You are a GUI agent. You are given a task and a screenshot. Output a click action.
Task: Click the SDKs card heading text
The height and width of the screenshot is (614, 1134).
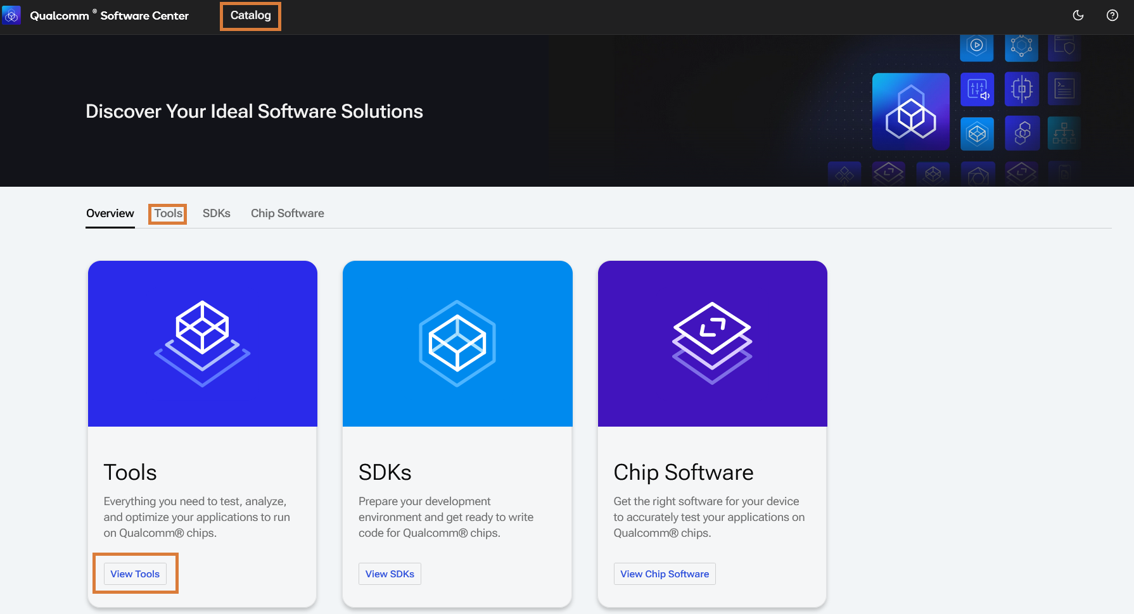[x=385, y=473]
